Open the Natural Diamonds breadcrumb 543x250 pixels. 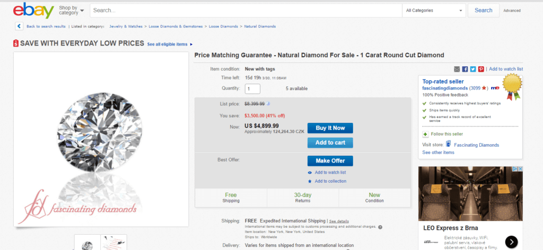click(260, 26)
